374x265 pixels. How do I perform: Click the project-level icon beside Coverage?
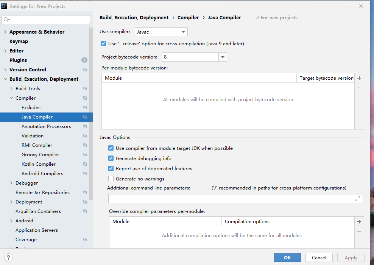click(85, 240)
